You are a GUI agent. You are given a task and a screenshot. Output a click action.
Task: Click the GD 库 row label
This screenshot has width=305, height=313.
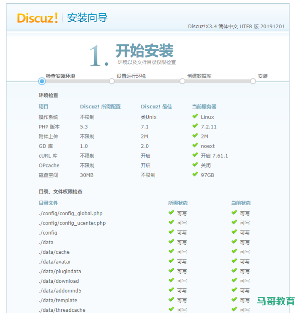46,146
